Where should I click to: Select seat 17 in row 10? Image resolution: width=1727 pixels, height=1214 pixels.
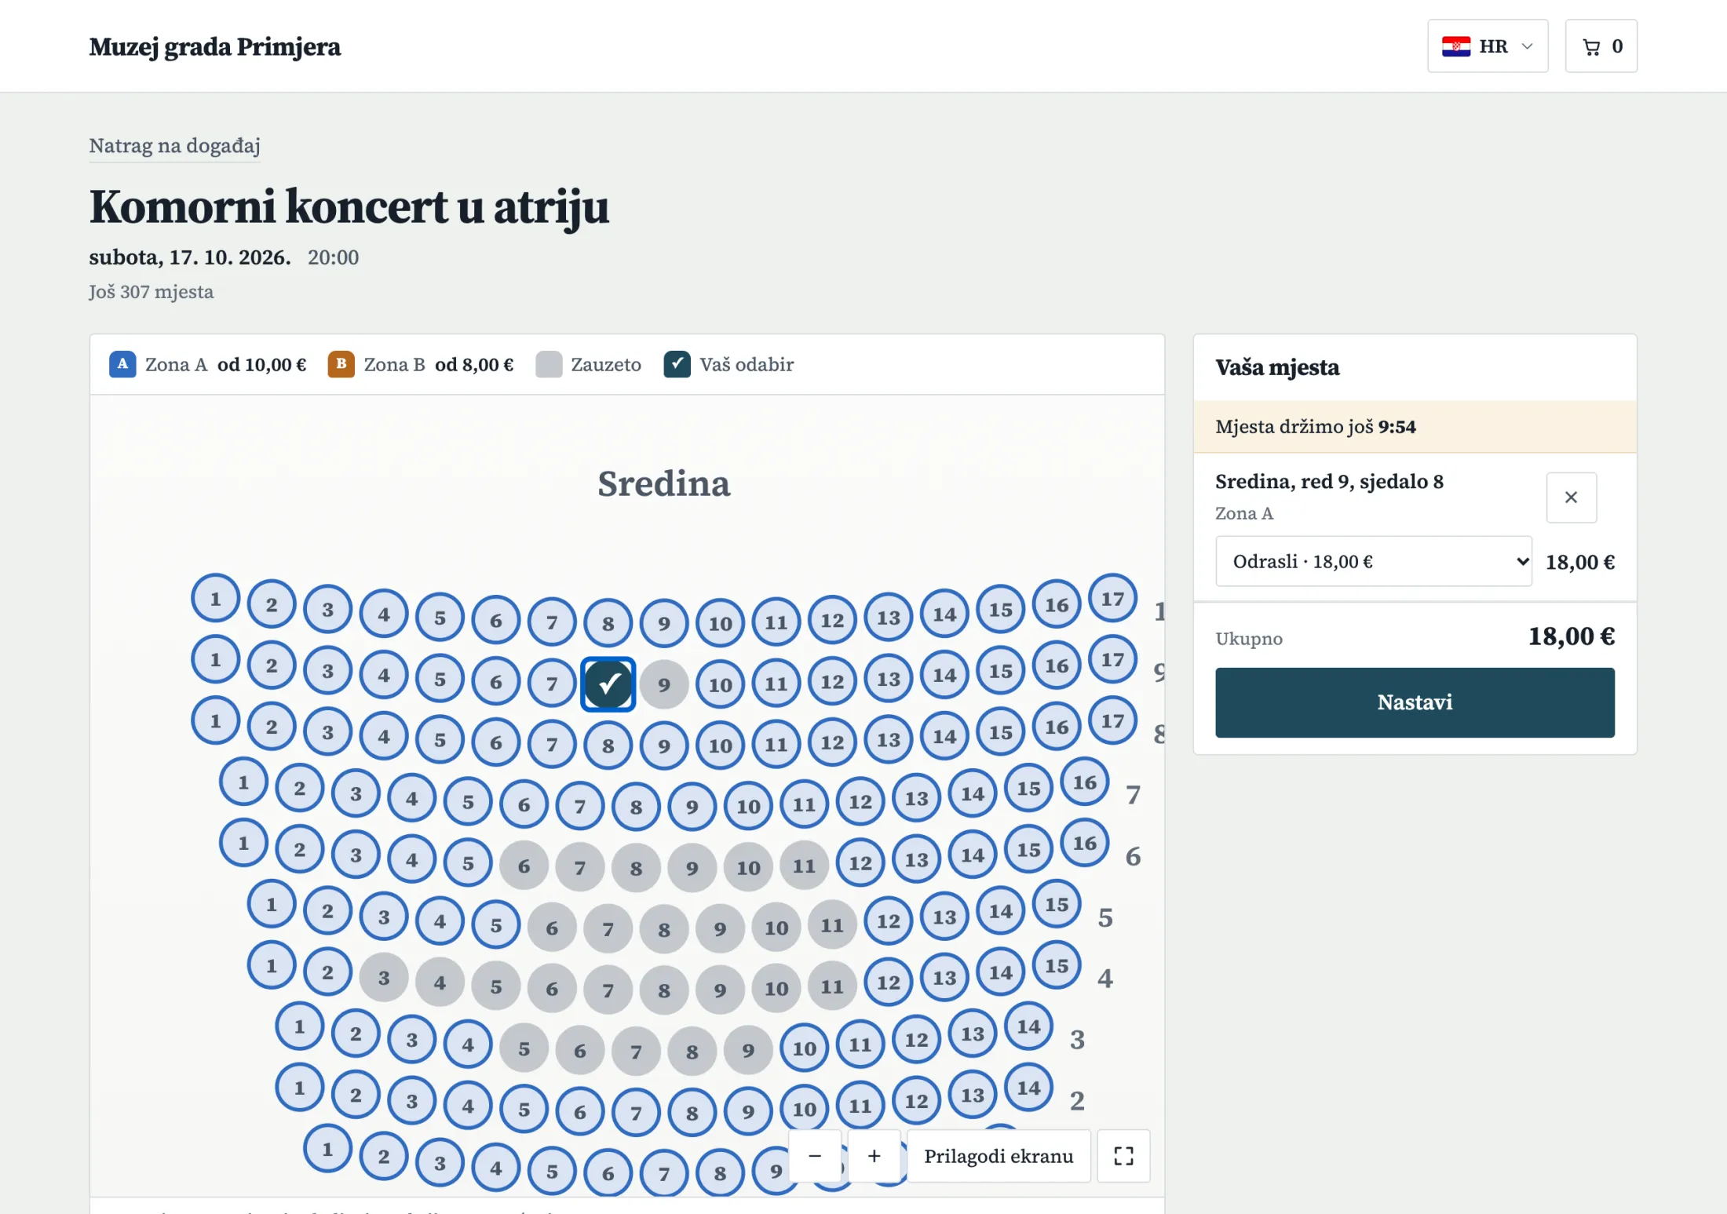click(x=1112, y=599)
